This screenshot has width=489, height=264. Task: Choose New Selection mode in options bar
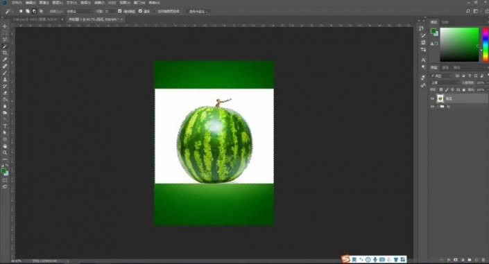click(x=21, y=11)
